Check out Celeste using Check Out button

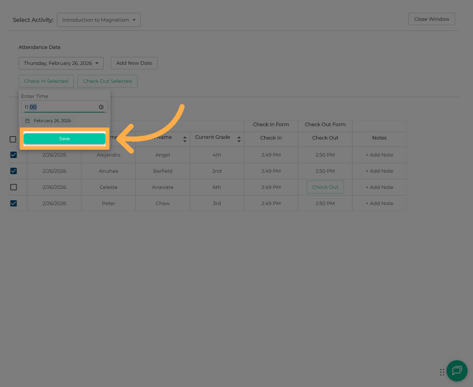pos(325,187)
